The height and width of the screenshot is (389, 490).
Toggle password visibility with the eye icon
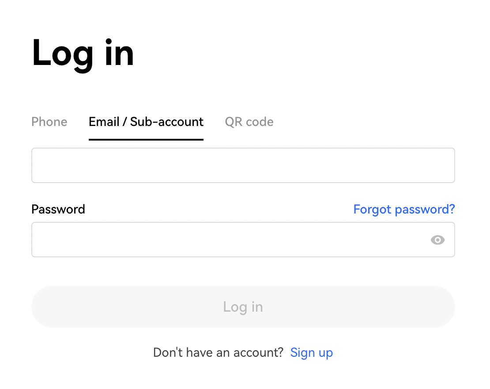coord(437,240)
